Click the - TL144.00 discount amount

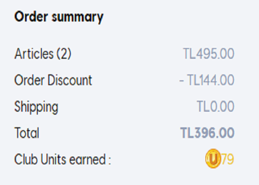coord(207,80)
